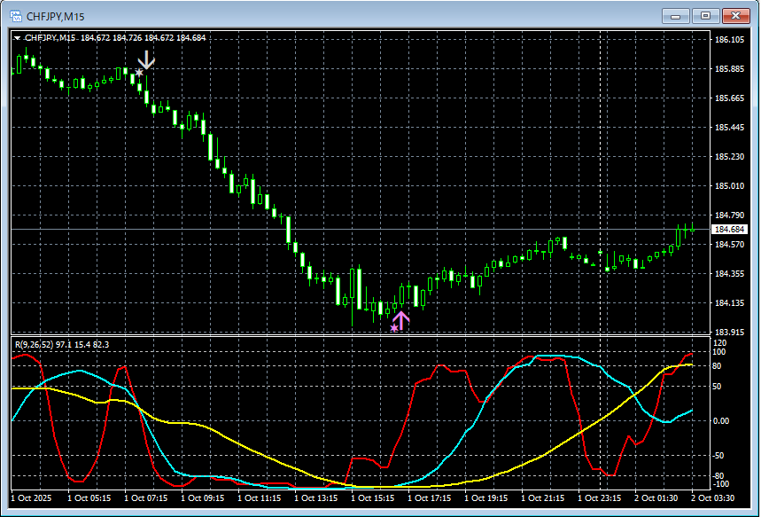This screenshot has width=761, height=517.
Task: Expand the small triangle beside CHFJPY,M15 label
Action: coord(17,38)
